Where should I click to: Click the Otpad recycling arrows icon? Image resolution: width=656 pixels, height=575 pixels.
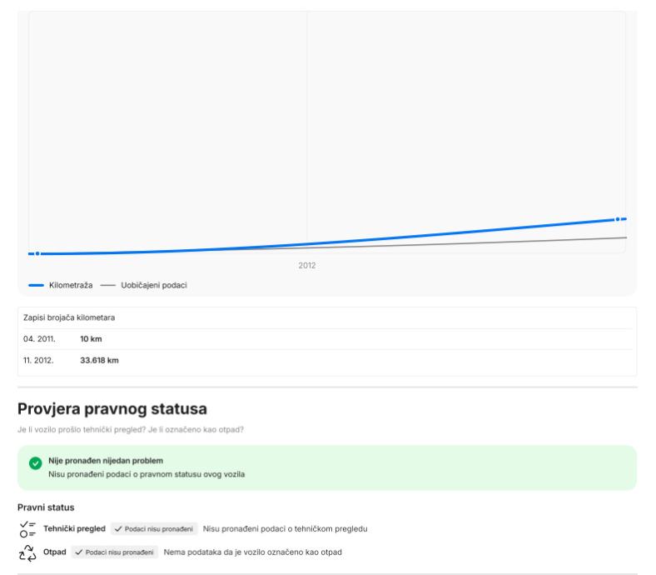point(27,552)
